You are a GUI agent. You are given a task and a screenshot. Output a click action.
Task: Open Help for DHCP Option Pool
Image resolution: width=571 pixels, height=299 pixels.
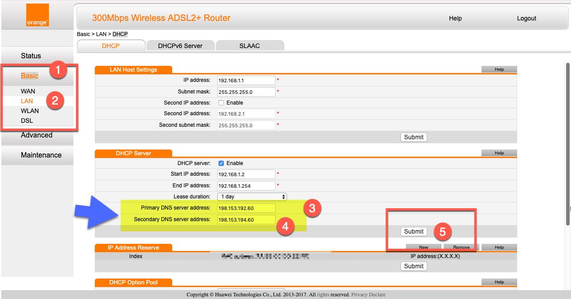[x=499, y=282]
